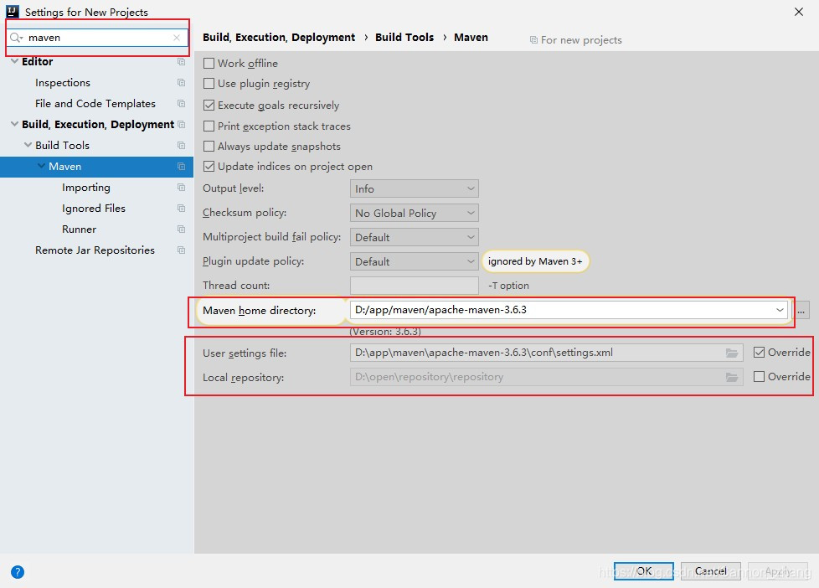The height and width of the screenshot is (588, 819).
Task: Open Importing under Maven
Action: pyautogui.click(x=86, y=187)
